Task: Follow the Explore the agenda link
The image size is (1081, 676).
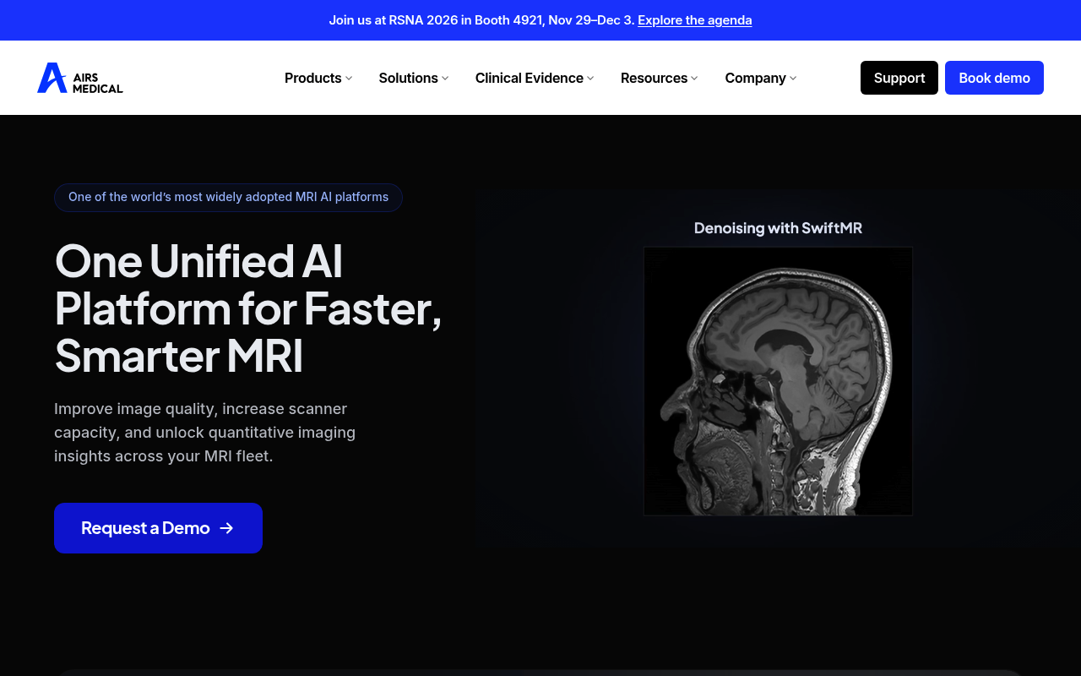Action: tap(695, 20)
